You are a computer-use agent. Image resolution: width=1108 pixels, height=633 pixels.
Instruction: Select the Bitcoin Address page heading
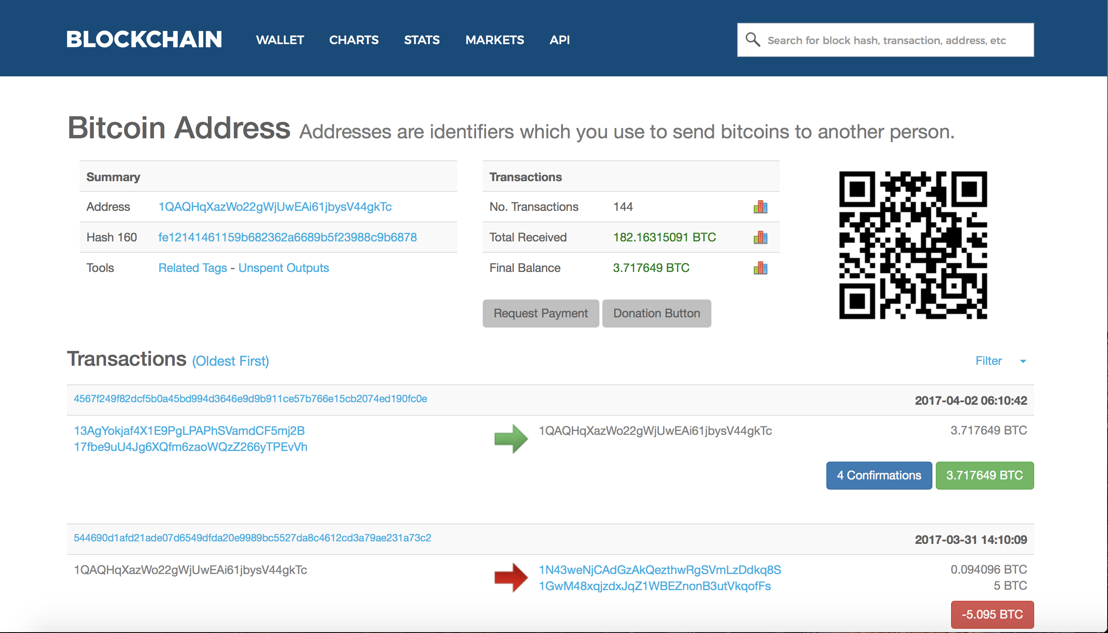pyautogui.click(x=179, y=128)
